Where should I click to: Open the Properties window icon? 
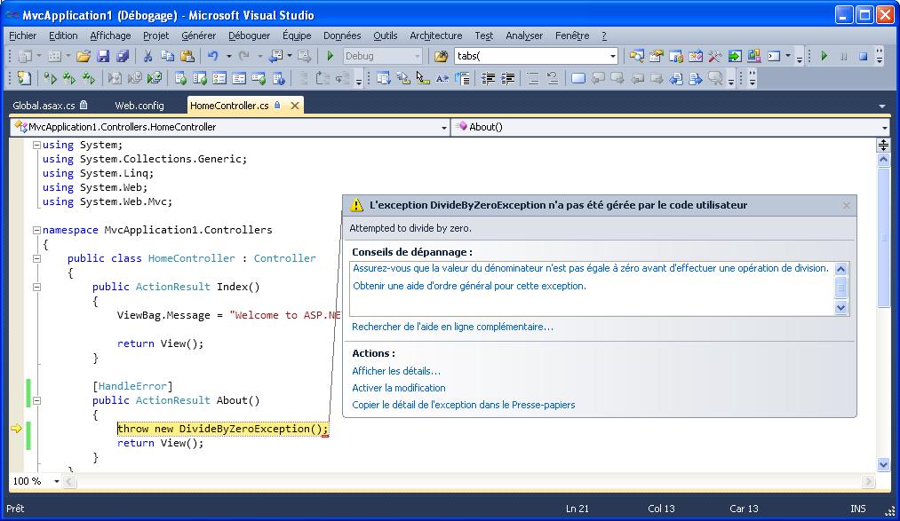(x=656, y=56)
